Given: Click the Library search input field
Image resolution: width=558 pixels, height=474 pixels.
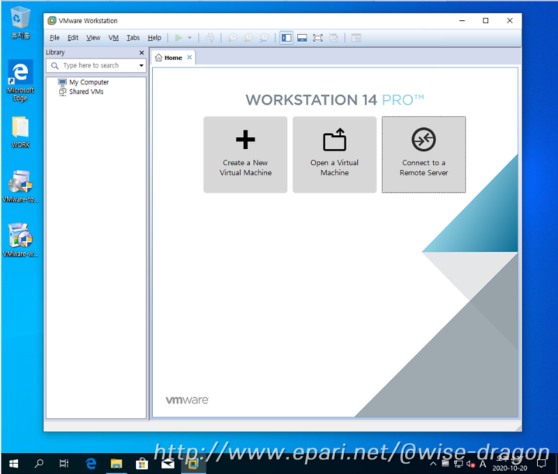Looking at the screenshot, I should click(x=96, y=66).
